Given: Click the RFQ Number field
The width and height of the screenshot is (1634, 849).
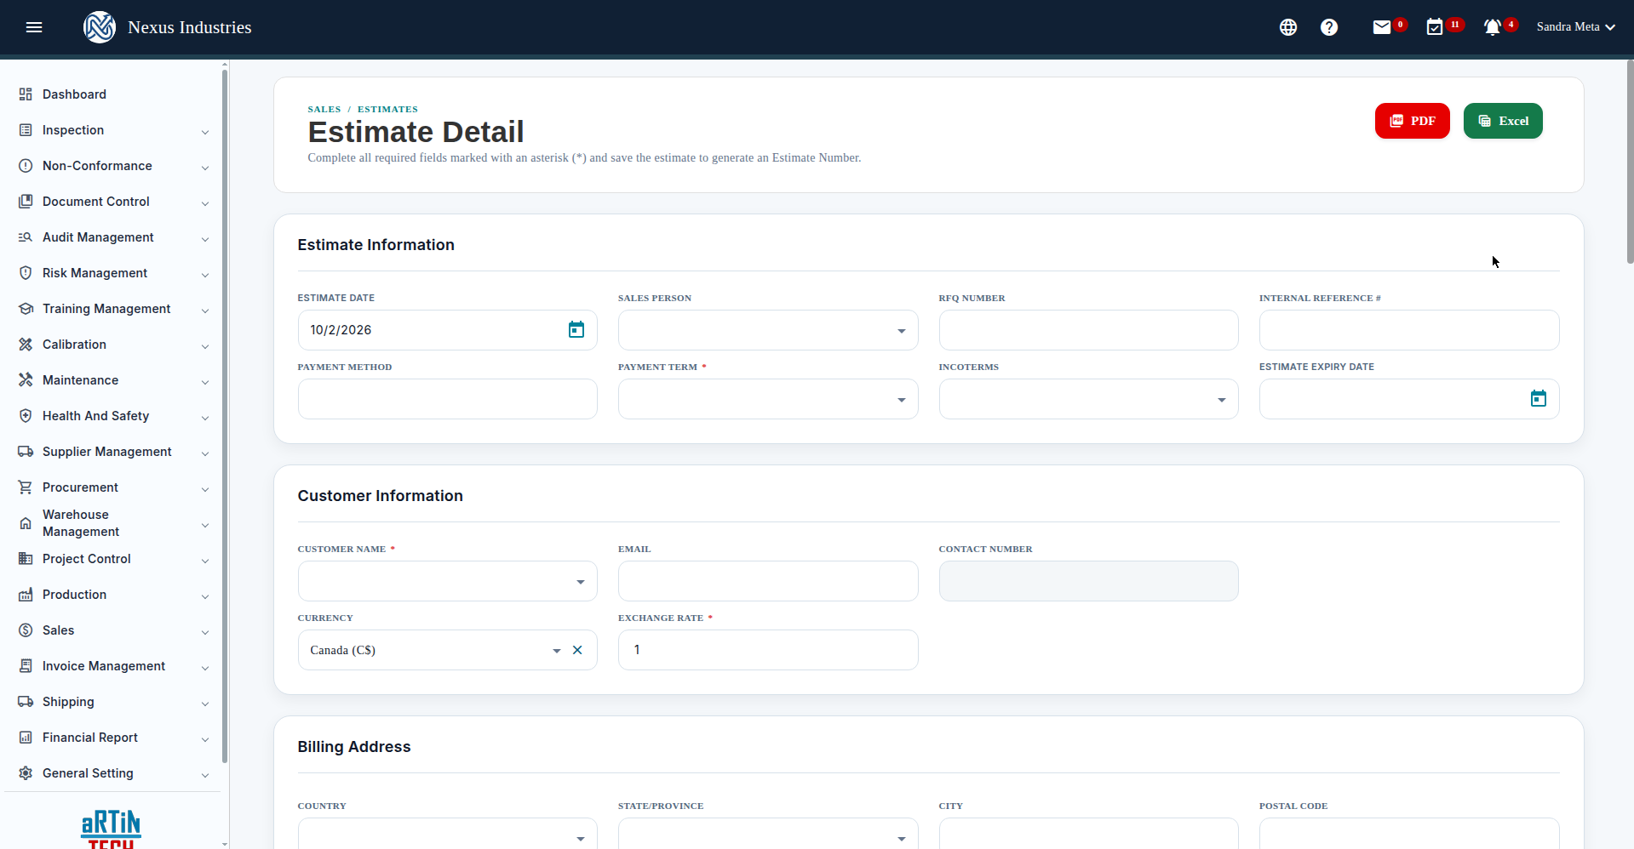Looking at the screenshot, I should click(1088, 330).
